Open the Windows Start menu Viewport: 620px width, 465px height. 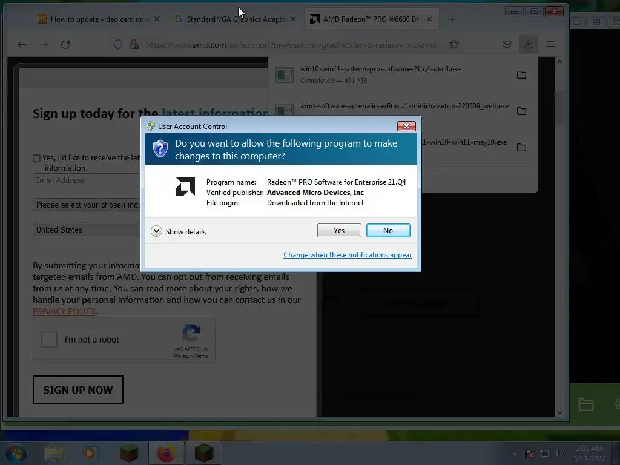(16, 453)
